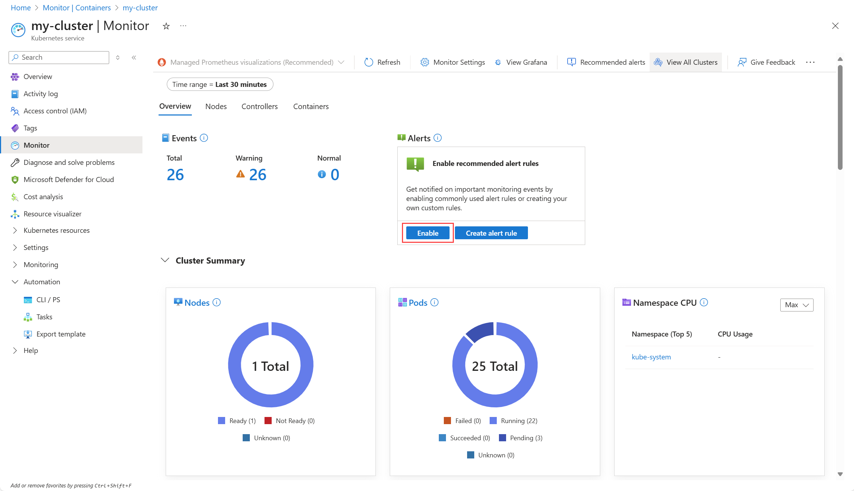Open Monitor Settings gear icon
Image resolution: width=854 pixels, height=491 pixels.
click(424, 62)
